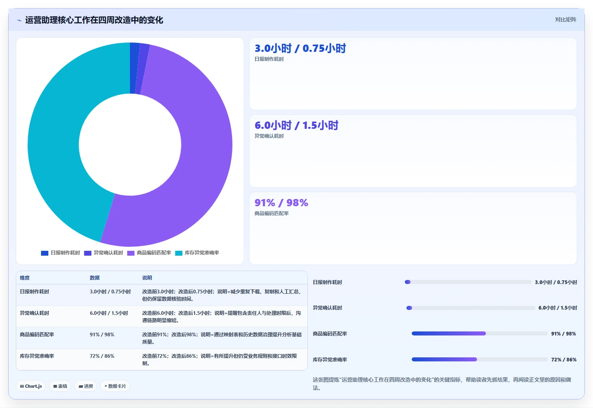Open the 3.0小时 / 0.75小时 data card
Image resolution: width=593 pixels, height=408 pixels.
(x=413, y=74)
